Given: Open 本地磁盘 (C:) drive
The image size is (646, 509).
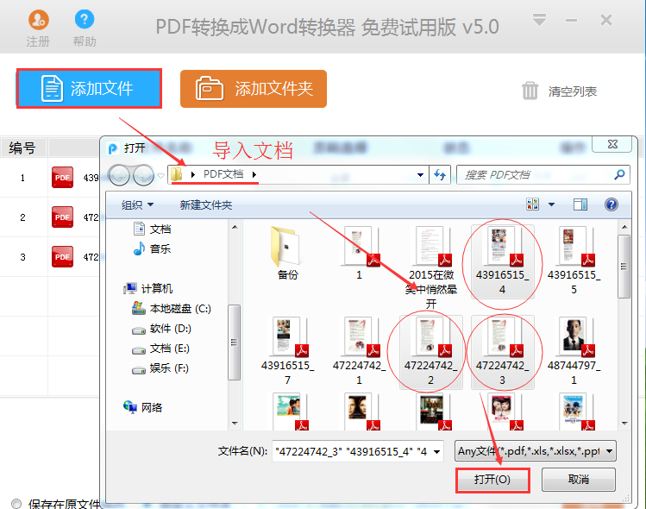Looking at the screenshot, I should (172, 308).
